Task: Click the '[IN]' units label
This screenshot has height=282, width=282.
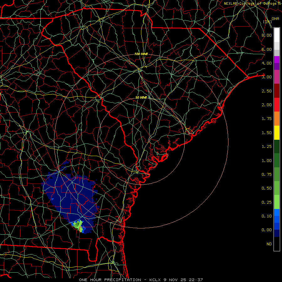Action: (268, 22)
